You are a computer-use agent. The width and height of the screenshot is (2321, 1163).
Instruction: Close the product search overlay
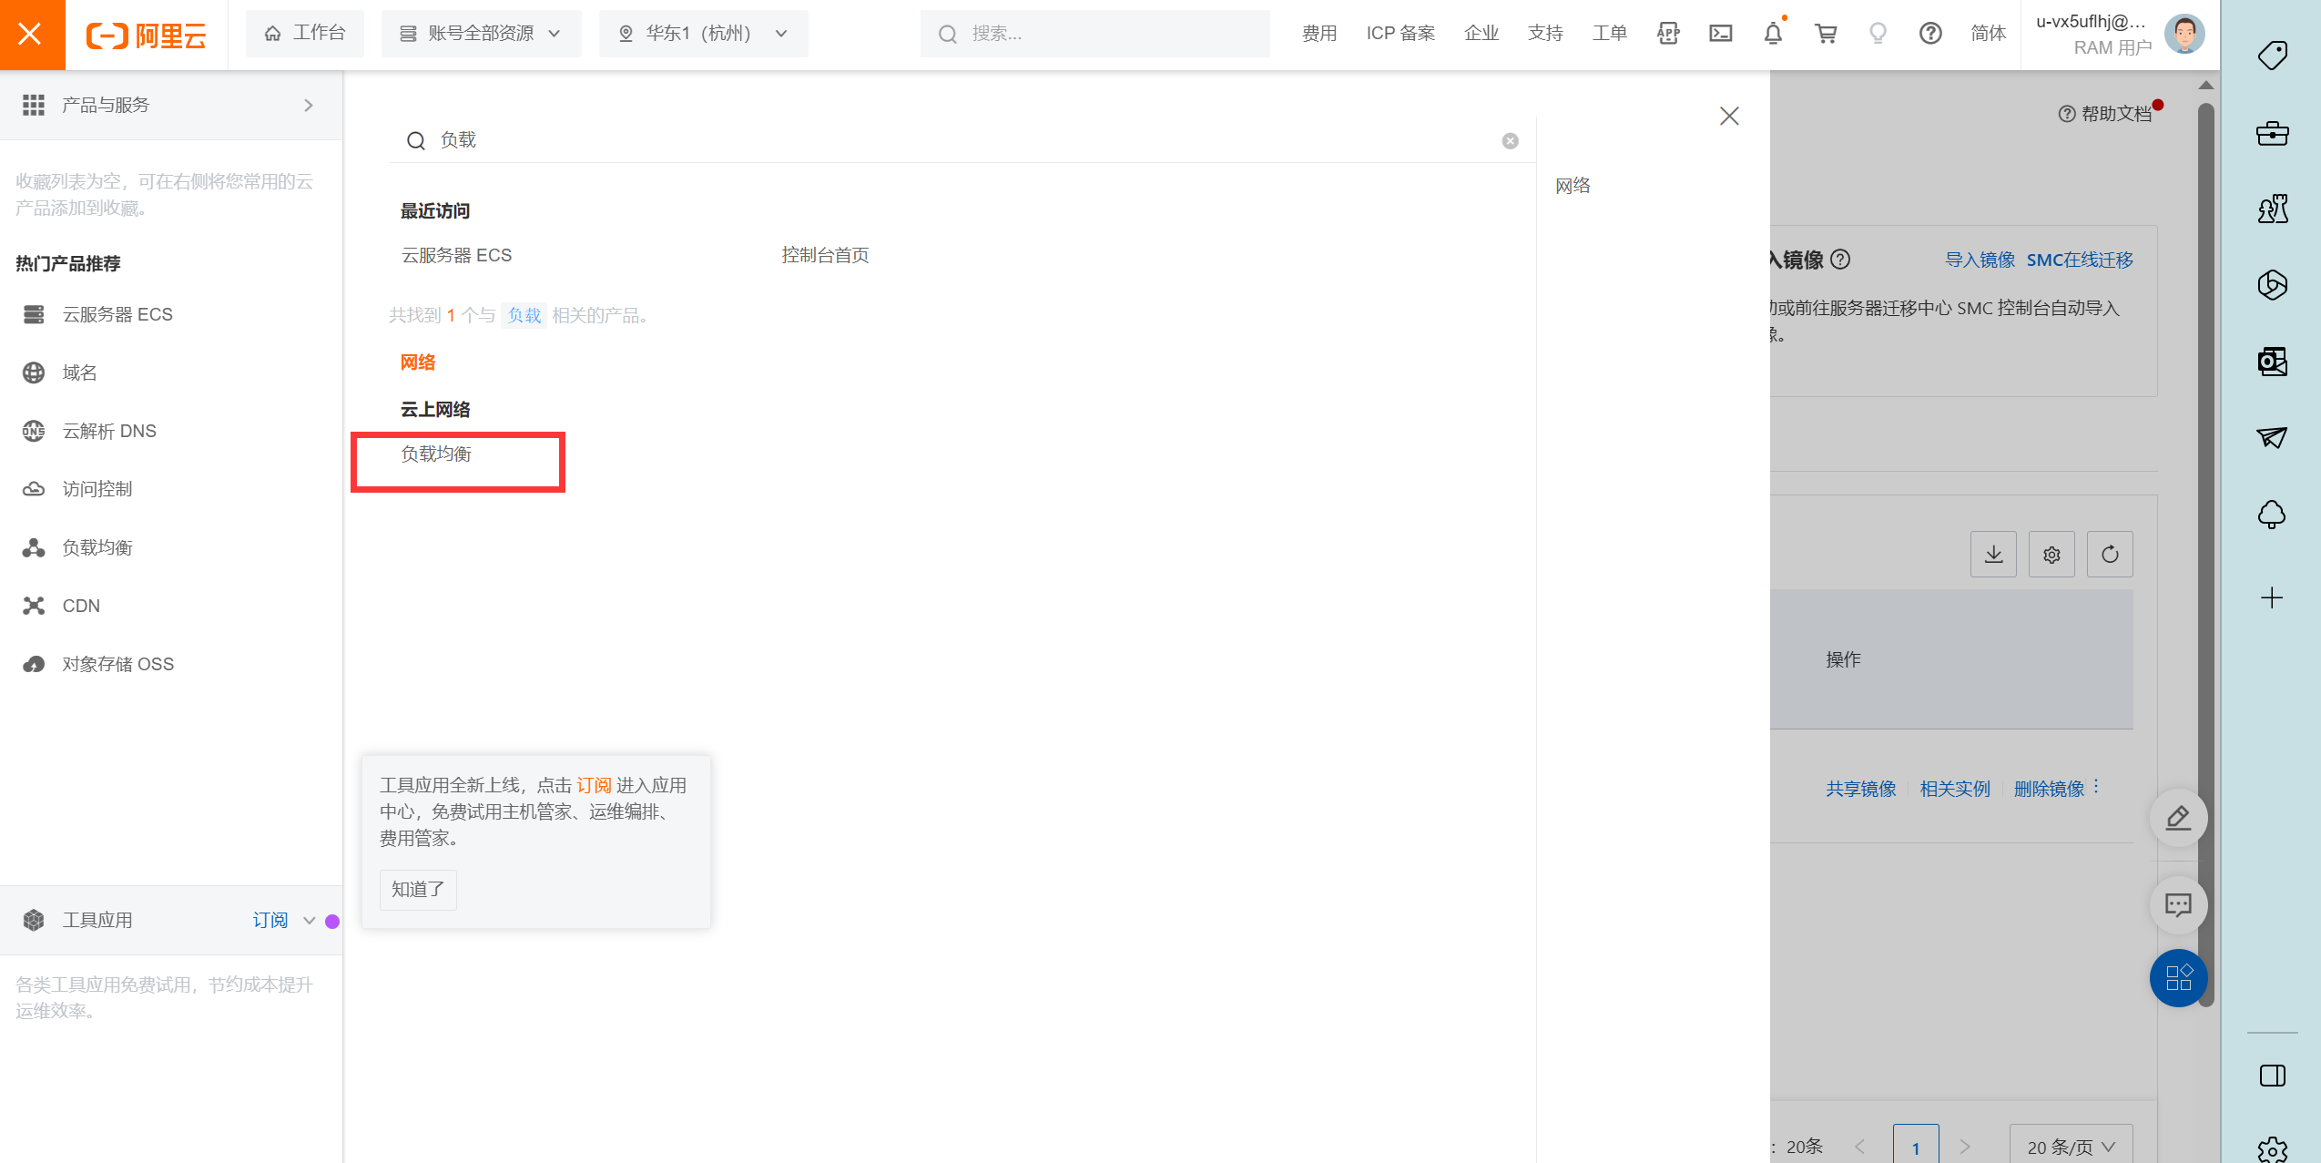[x=1729, y=117]
